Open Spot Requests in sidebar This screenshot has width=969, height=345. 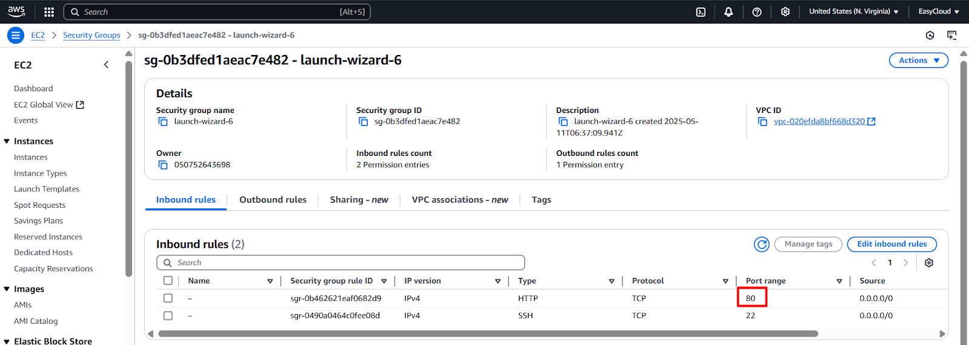[39, 205]
